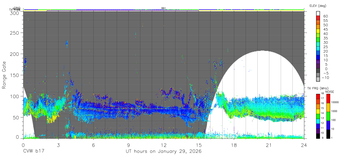Click the "ELEV (deg)" legend title
Image resolution: width=342 pixels, height=157 pixels.
point(318,6)
